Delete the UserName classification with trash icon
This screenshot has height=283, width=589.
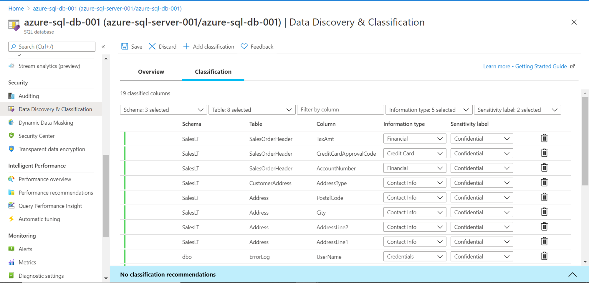click(x=544, y=256)
